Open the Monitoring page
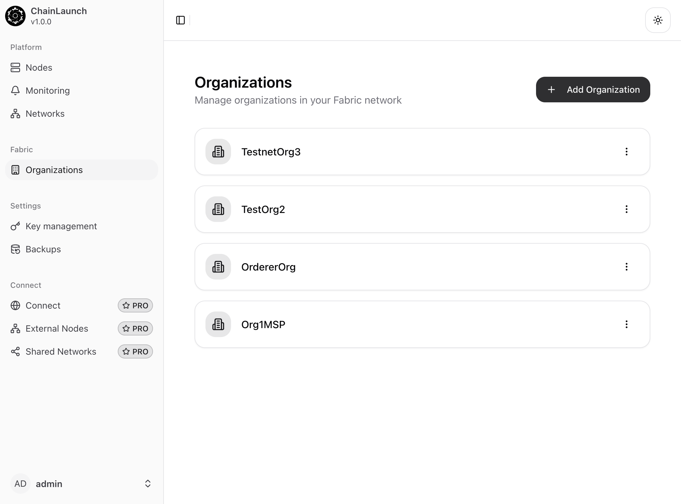The image size is (681, 504). coord(47,91)
